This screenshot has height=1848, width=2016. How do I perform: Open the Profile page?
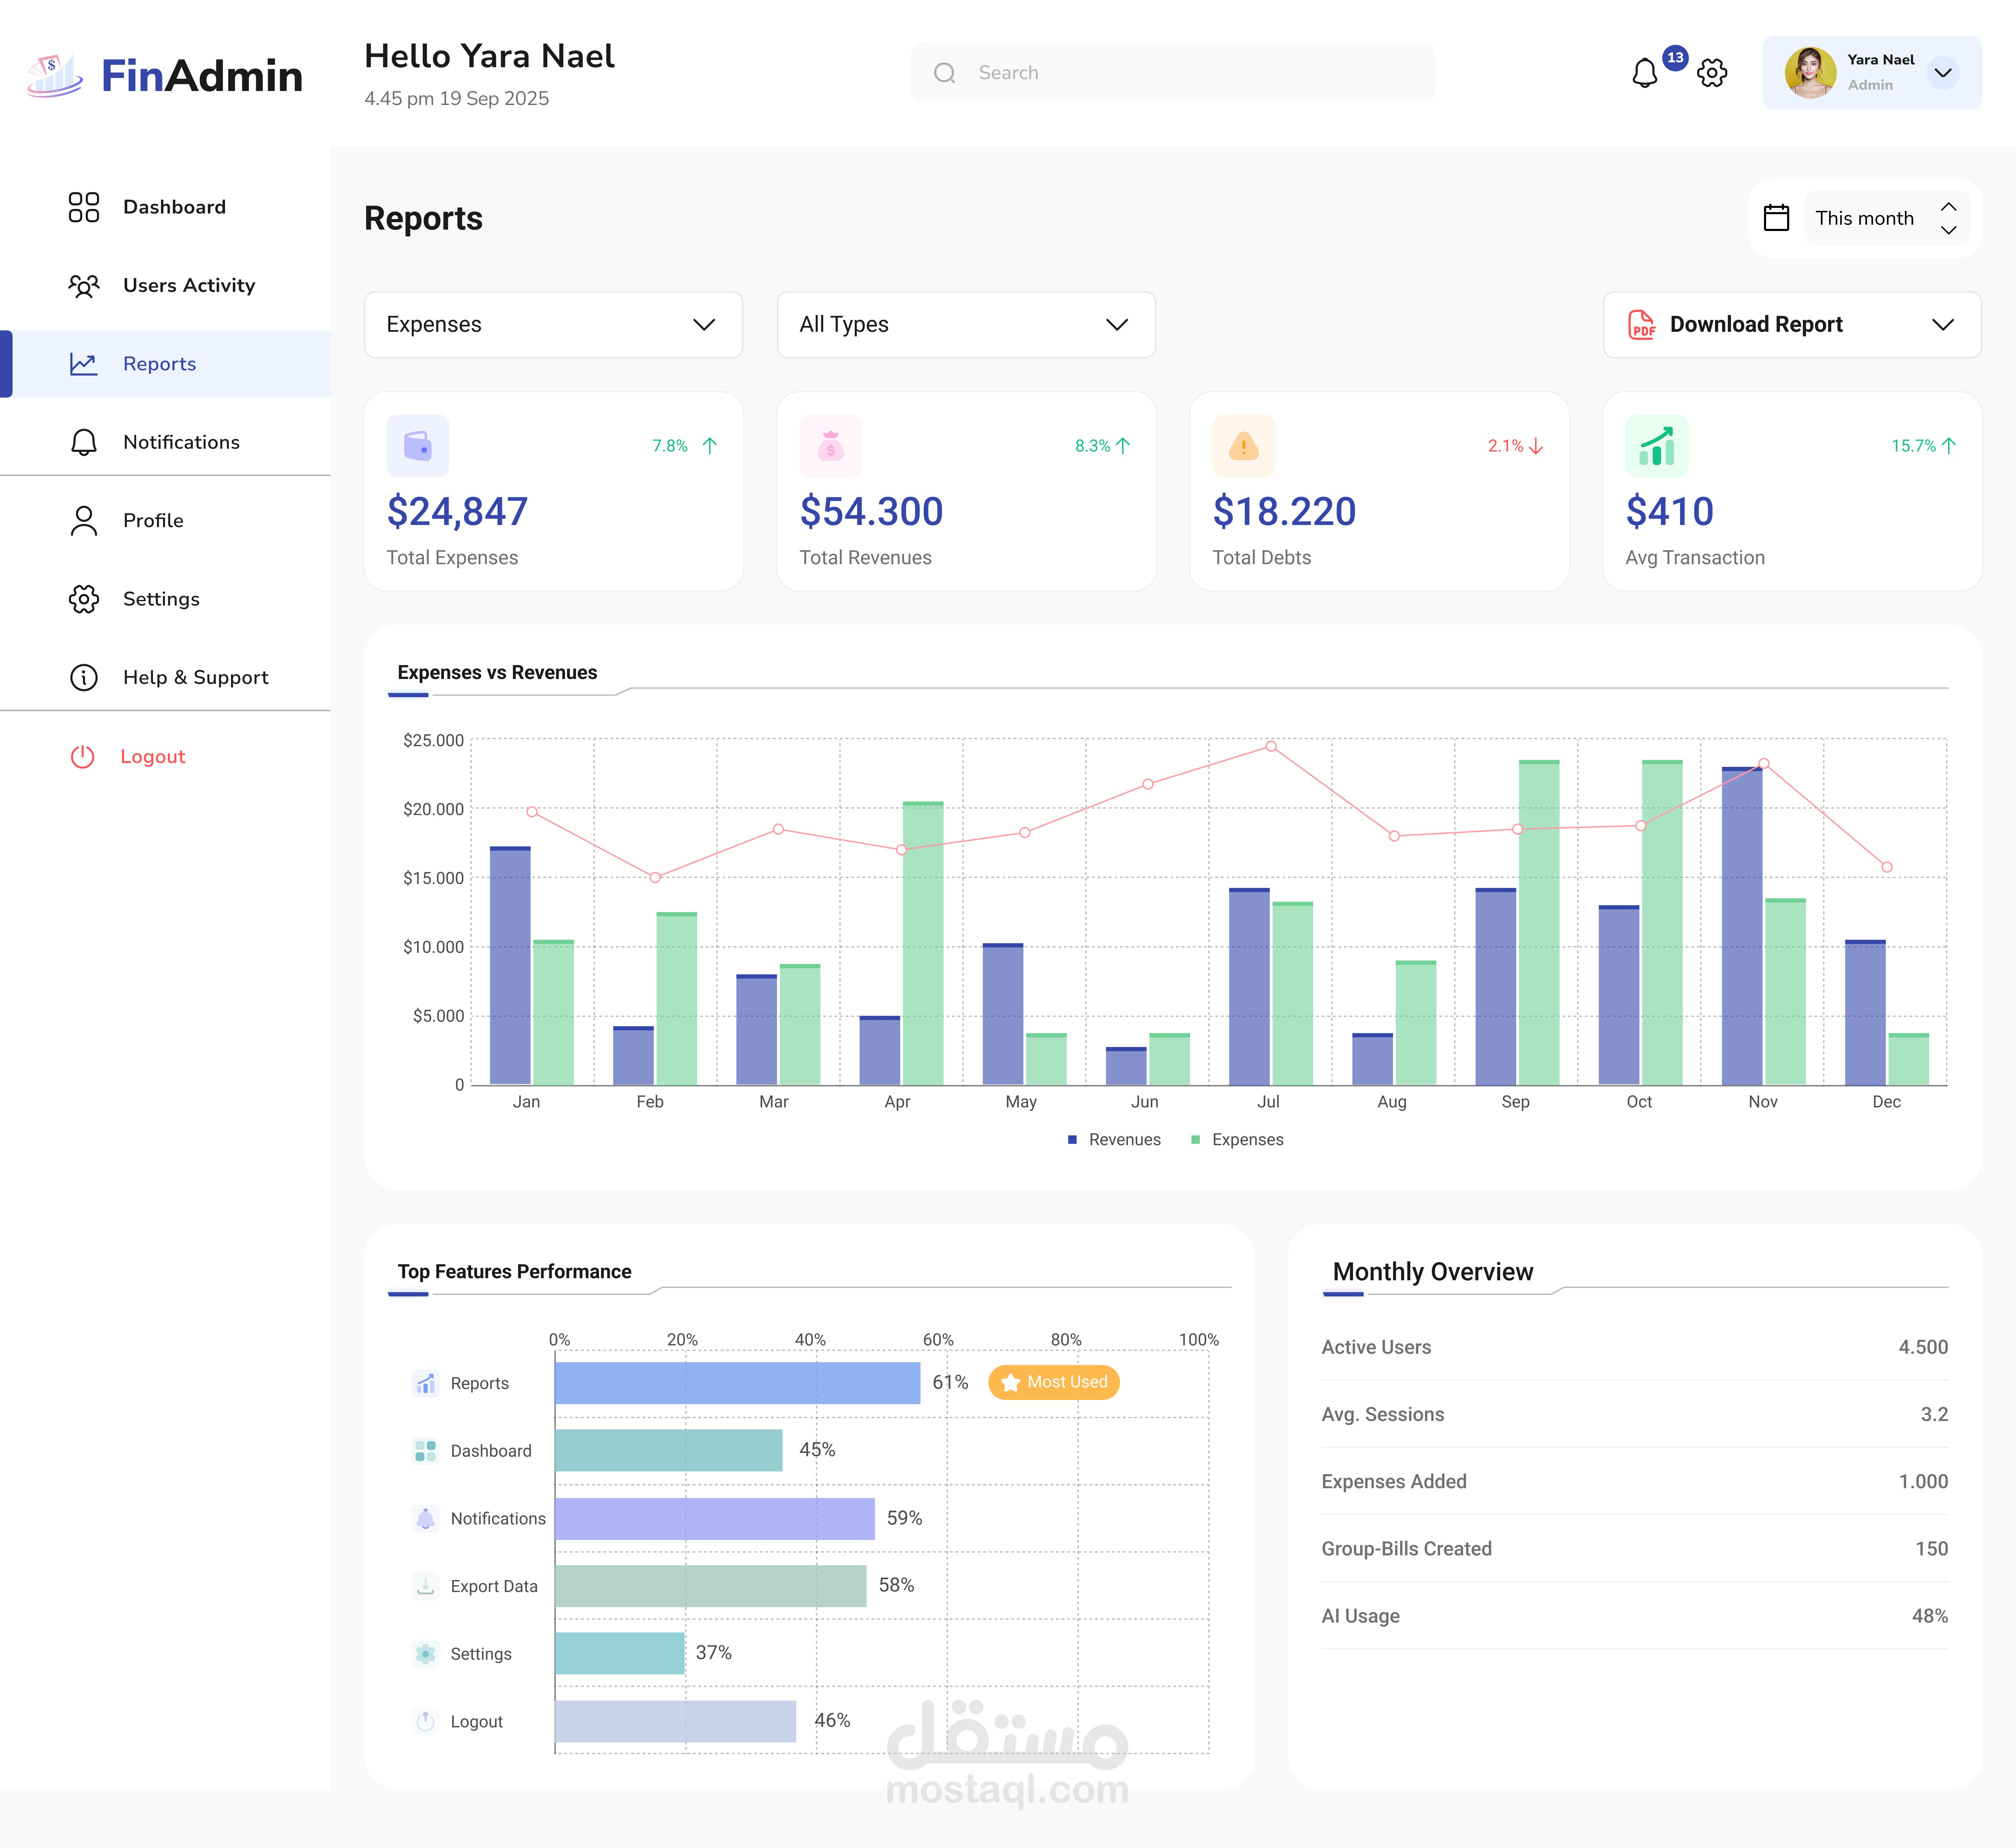pos(165,521)
